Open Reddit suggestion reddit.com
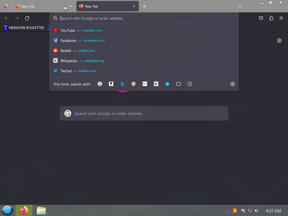The width and height of the screenshot is (288, 216). point(144,51)
